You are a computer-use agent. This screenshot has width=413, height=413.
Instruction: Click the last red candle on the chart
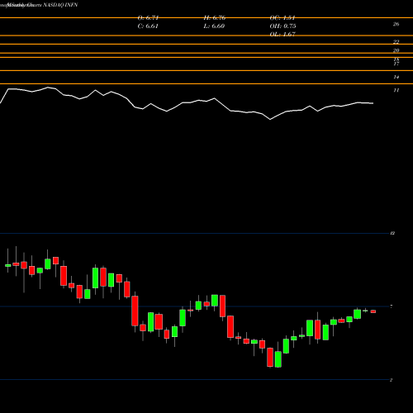[x=373, y=311]
